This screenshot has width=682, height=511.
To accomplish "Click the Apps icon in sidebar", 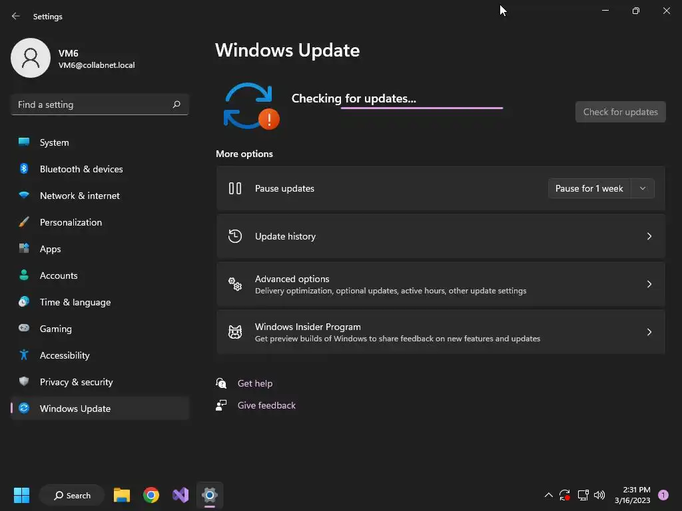I will coord(24,249).
